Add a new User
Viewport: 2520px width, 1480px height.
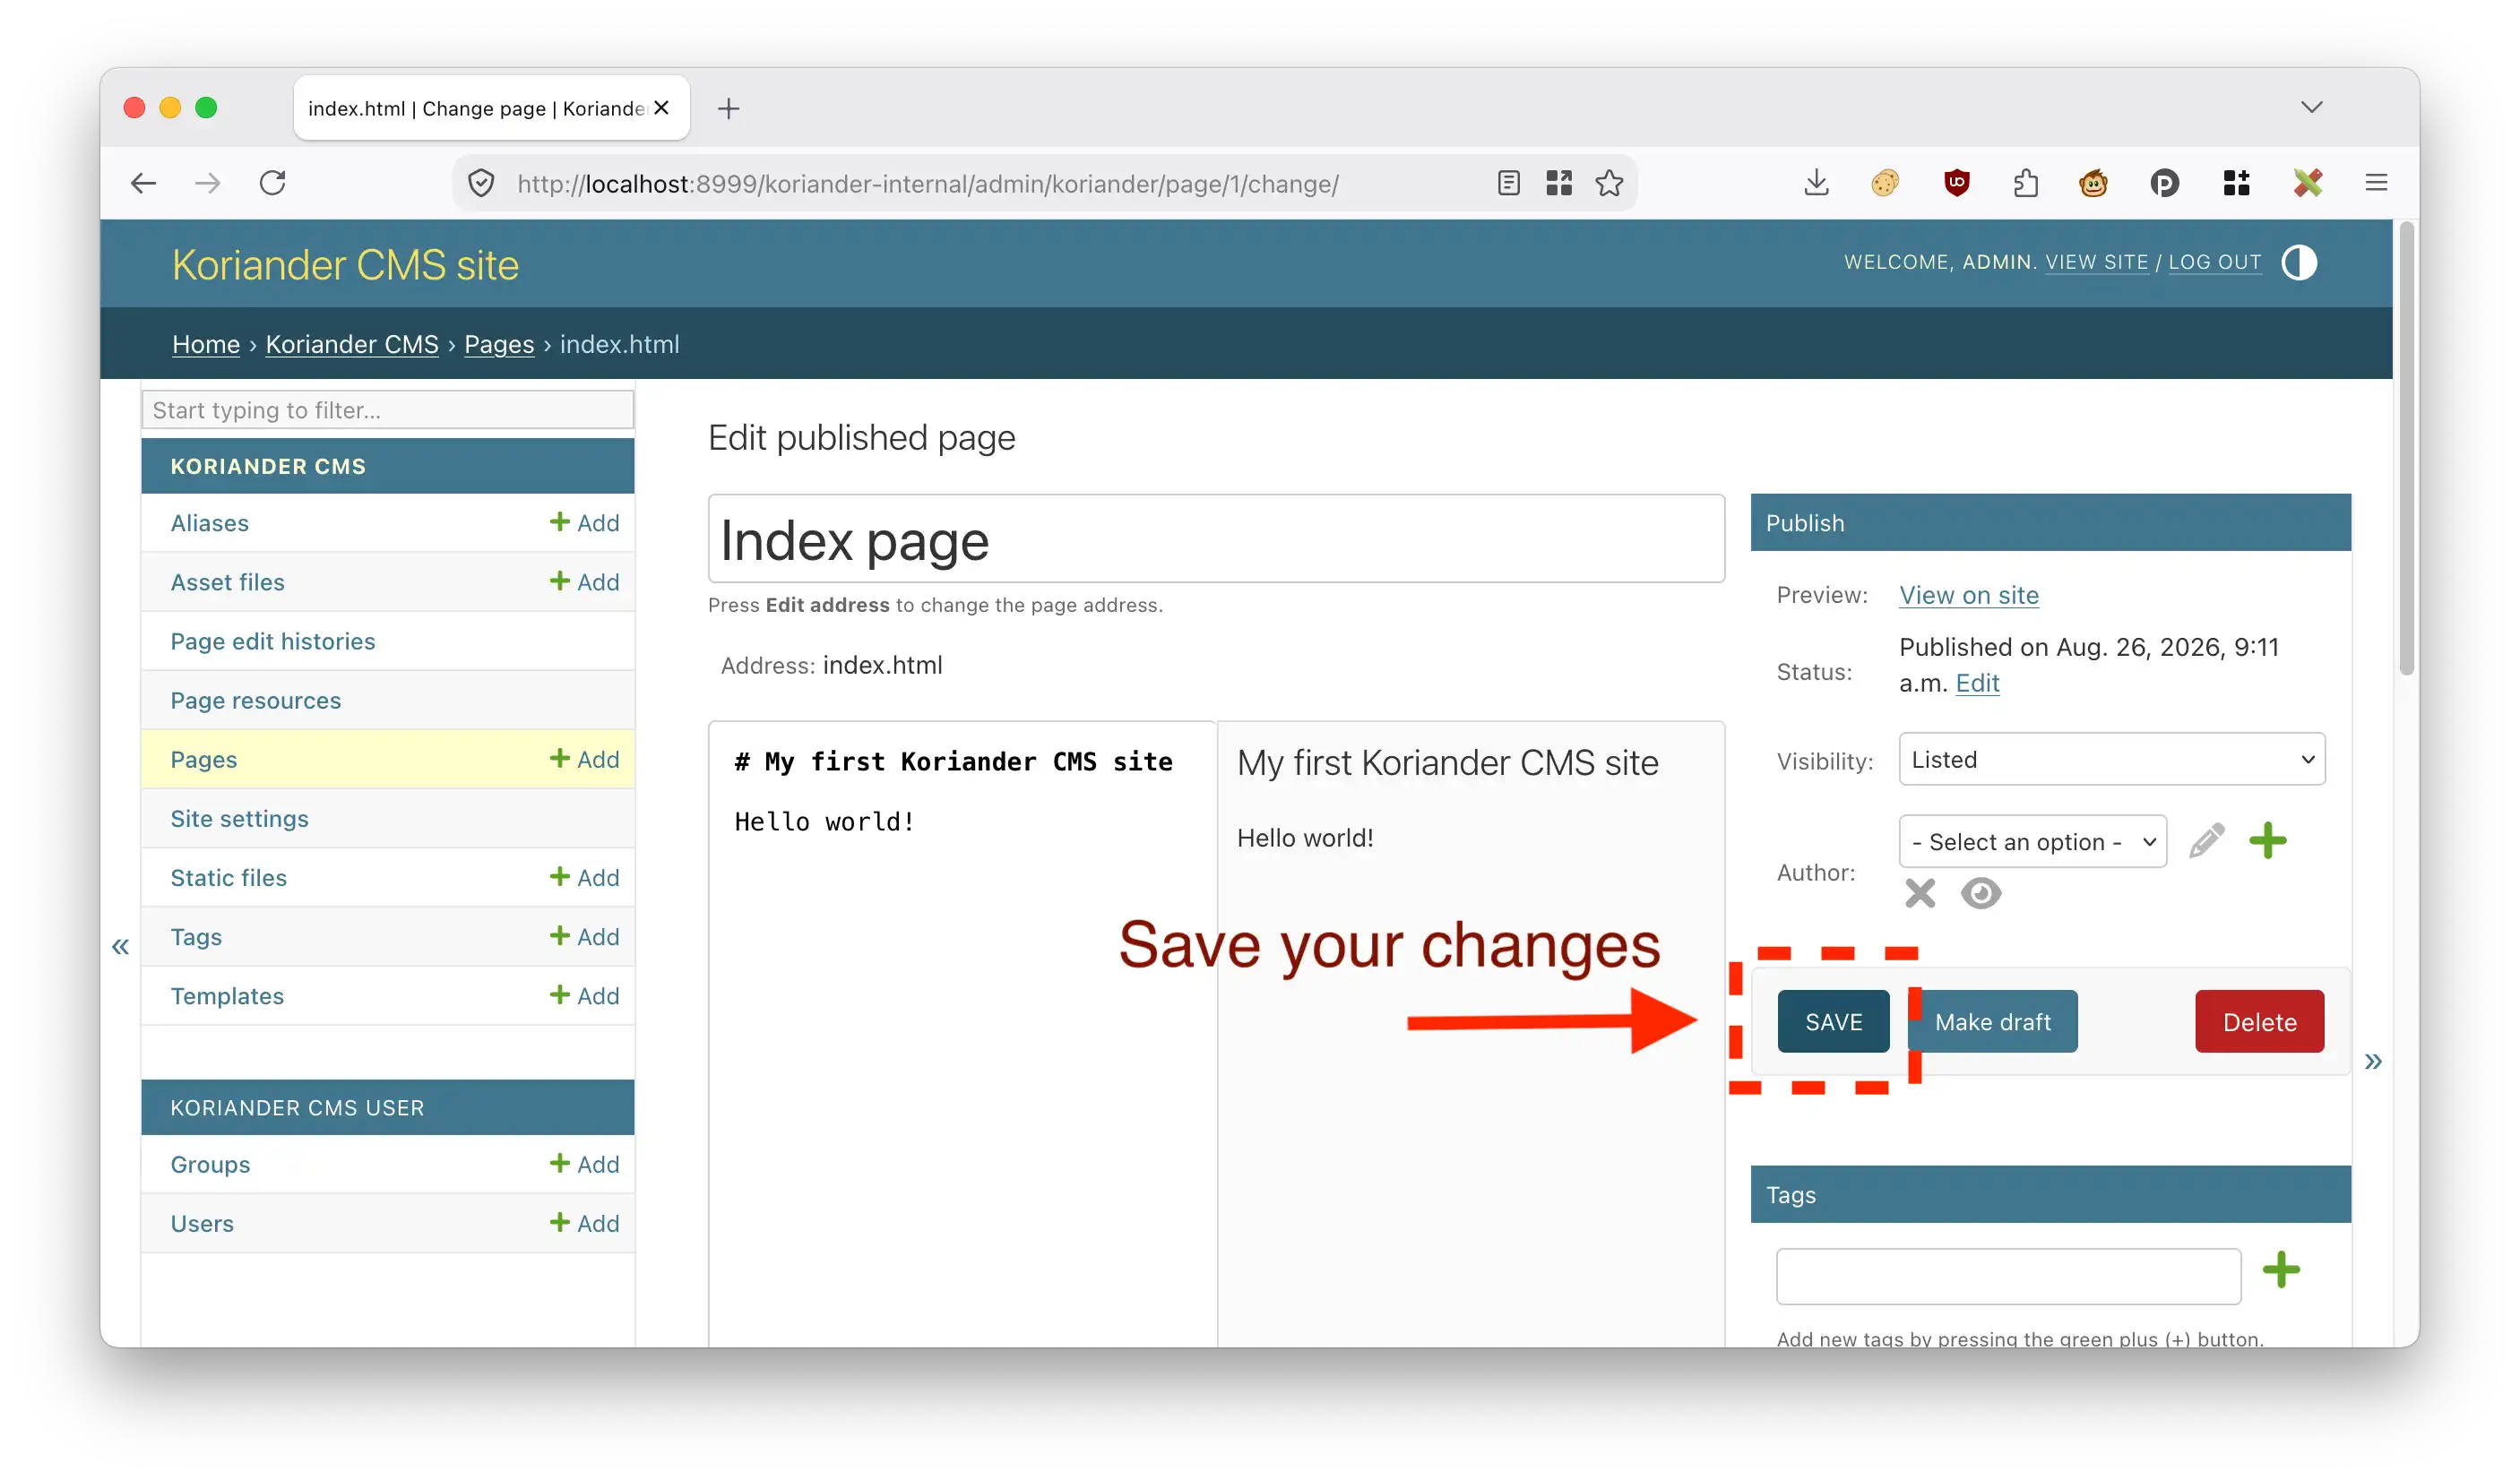pyautogui.click(x=584, y=1223)
